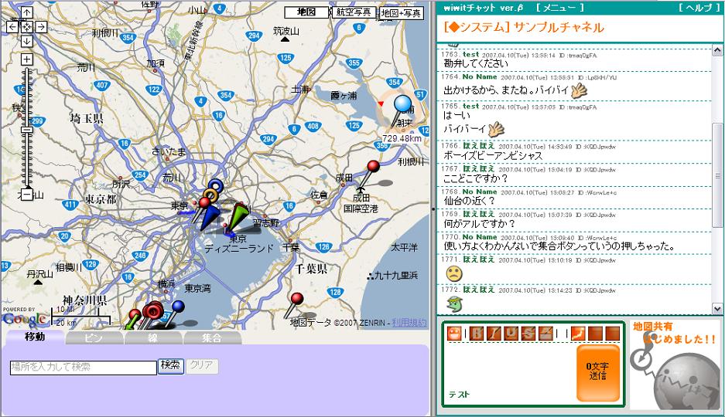Open the emoticon picker icon
The height and width of the screenshot is (417, 725).
(x=454, y=334)
